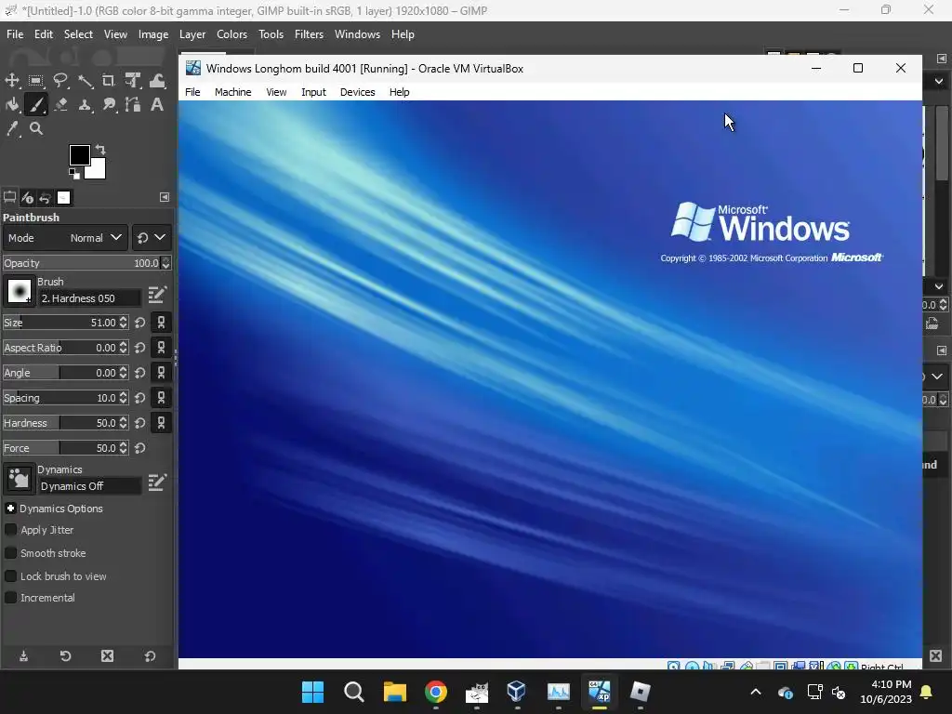Image resolution: width=952 pixels, height=714 pixels.
Task: Reset tool options to default values
Action: 150,656
